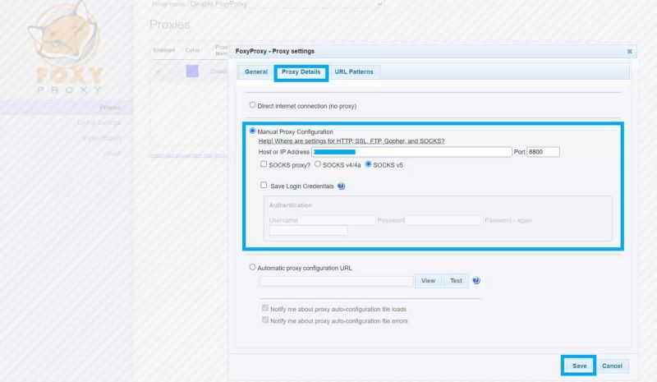Select Manual Proxy Configuration radio button
The height and width of the screenshot is (382, 657).
(252, 131)
